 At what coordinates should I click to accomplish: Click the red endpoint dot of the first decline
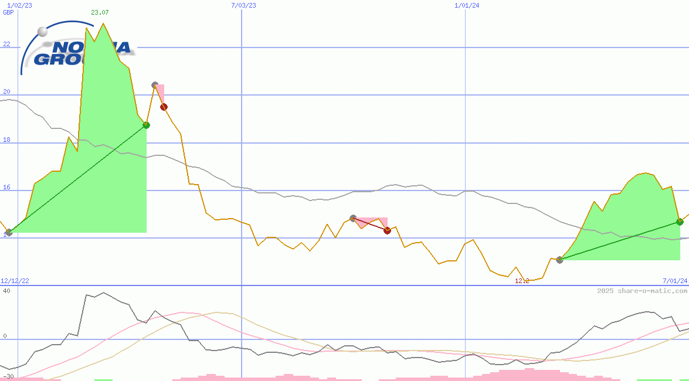pos(164,106)
